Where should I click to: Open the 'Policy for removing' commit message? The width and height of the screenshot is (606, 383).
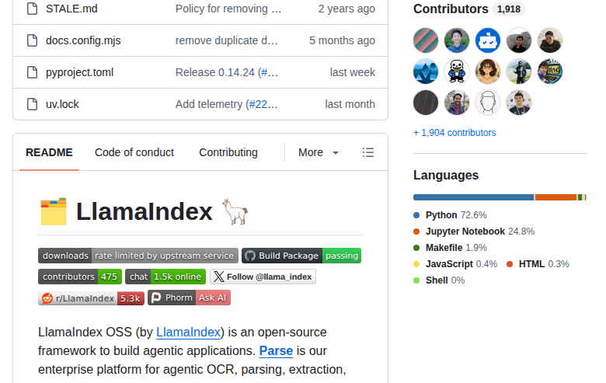click(228, 9)
